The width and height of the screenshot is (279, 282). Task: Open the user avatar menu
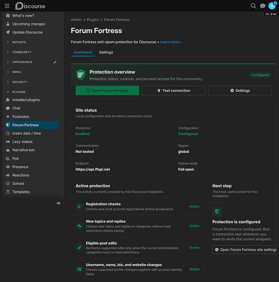(272, 6)
